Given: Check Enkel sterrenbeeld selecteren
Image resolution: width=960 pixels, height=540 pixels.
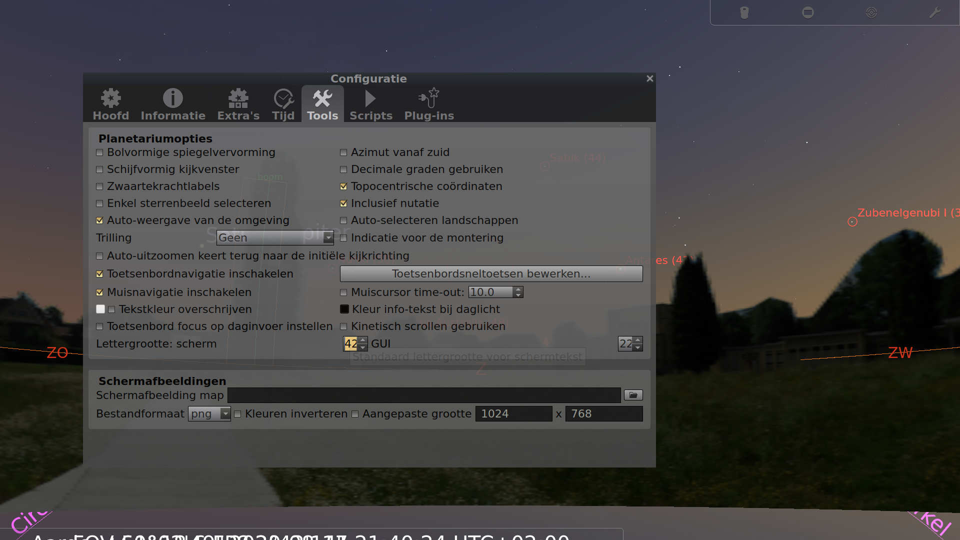Looking at the screenshot, I should (99, 203).
